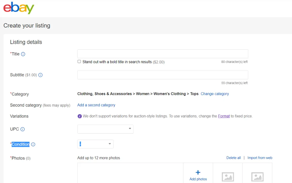
Task: Open the Condition dropdown
Action: [95, 144]
